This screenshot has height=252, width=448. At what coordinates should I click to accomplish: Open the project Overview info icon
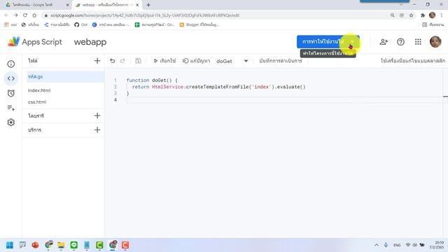[x=11, y=64]
